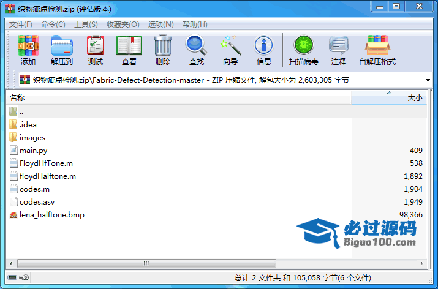This screenshot has height=289, width=438.
Task: Click the SFX (自解压格式) icon
Action: (377, 45)
